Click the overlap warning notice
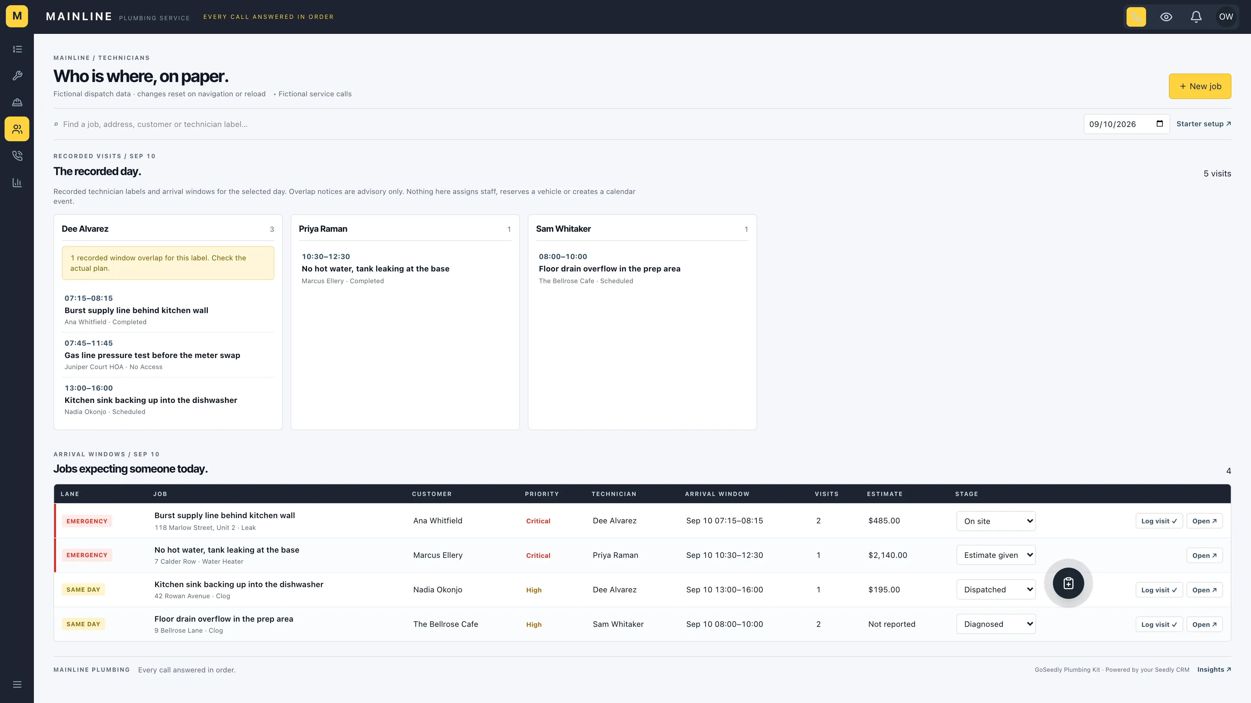Viewport: 1251px width, 703px height. coord(168,263)
